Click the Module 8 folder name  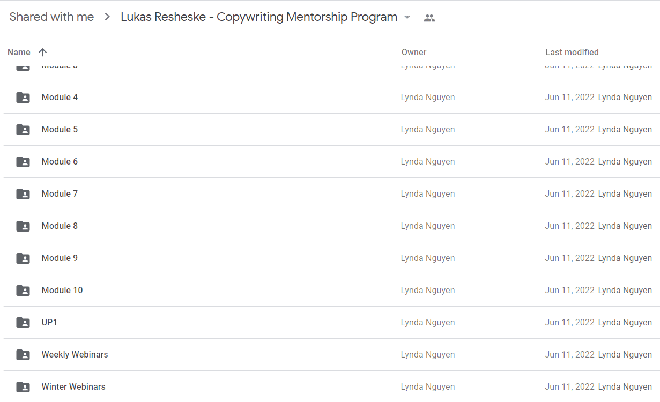(x=60, y=226)
